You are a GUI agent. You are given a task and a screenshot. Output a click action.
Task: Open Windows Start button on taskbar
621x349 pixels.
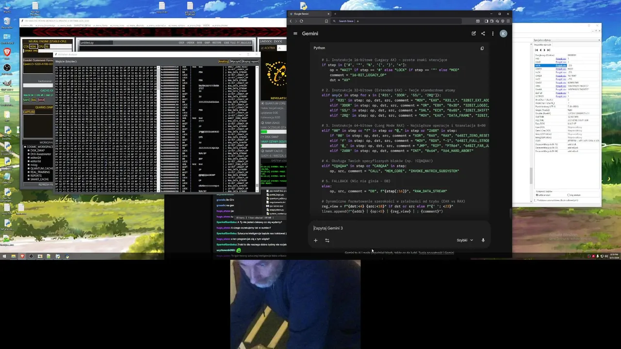click(x=4, y=256)
